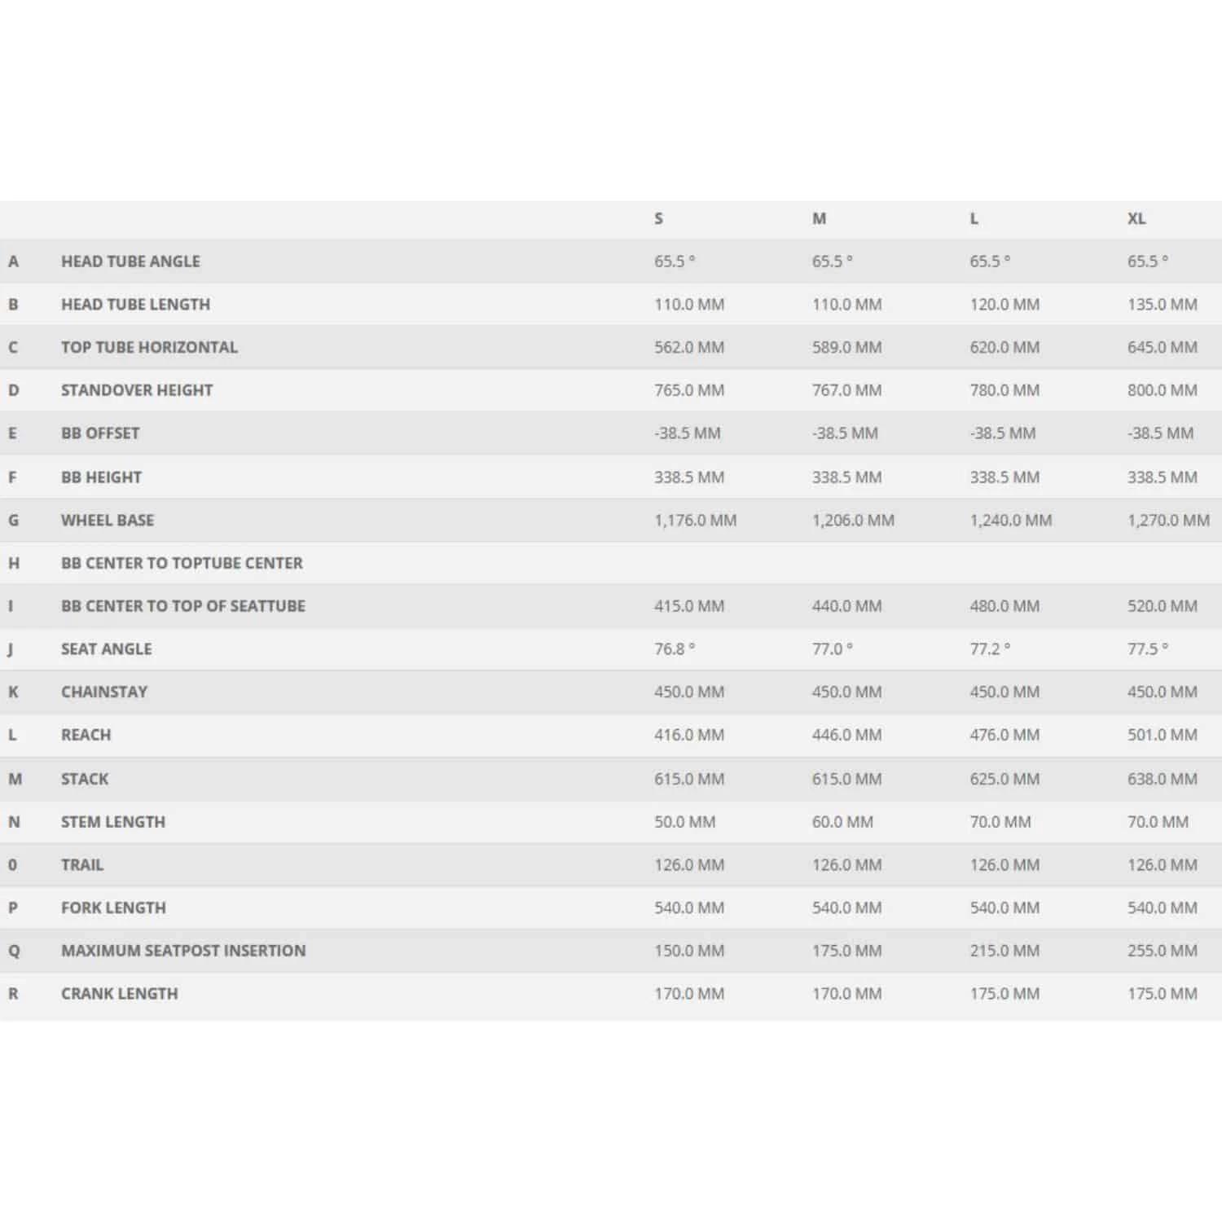The width and height of the screenshot is (1222, 1222).
Task: Click row letter G beside WHEEL BASE
Action: [x=13, y=520]
